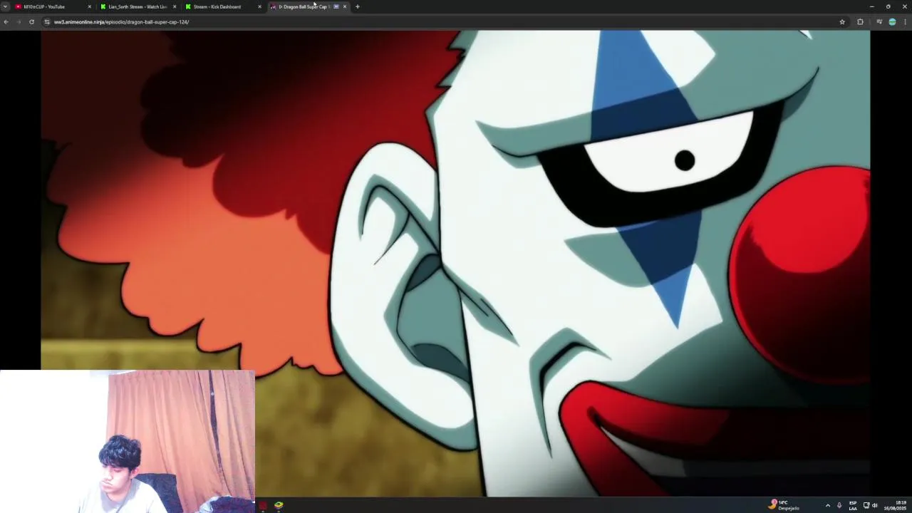Screen dimensions: 912x513
Task: Bookmark this page with the star icon
Action: click(842, 22)
